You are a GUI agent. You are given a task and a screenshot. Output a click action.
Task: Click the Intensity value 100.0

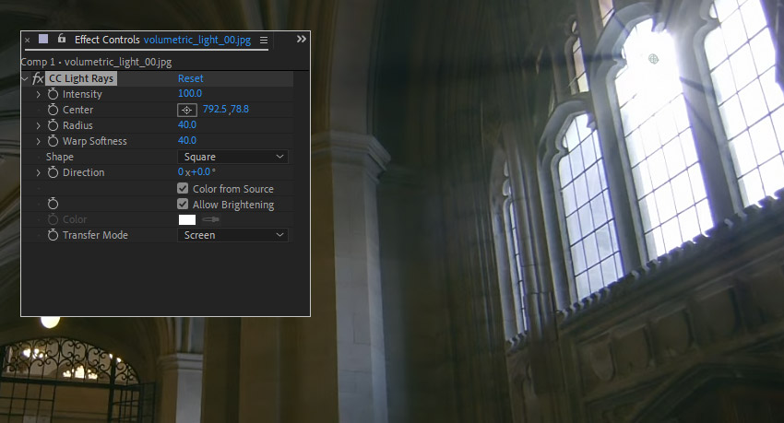[x=190, y=93]
